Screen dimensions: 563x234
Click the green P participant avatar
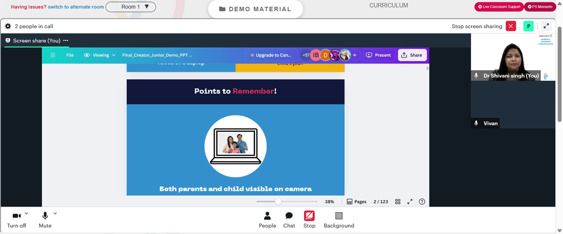click(x=528, y=26)
